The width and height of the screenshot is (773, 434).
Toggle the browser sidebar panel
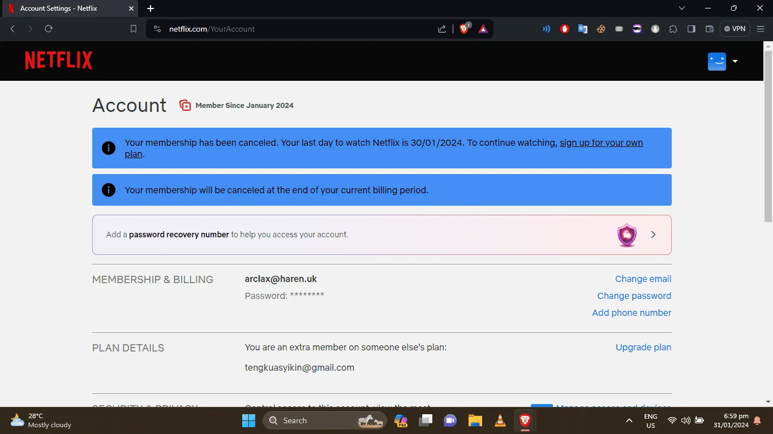point(692,29)
